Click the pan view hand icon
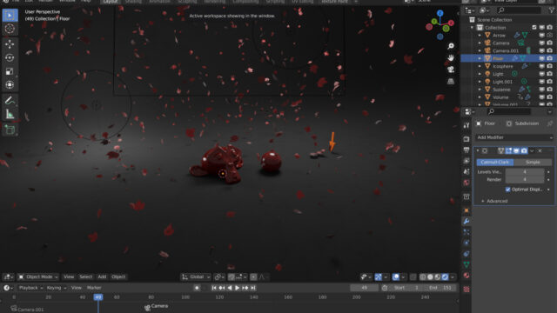The image size is (557, 313). 451,57
